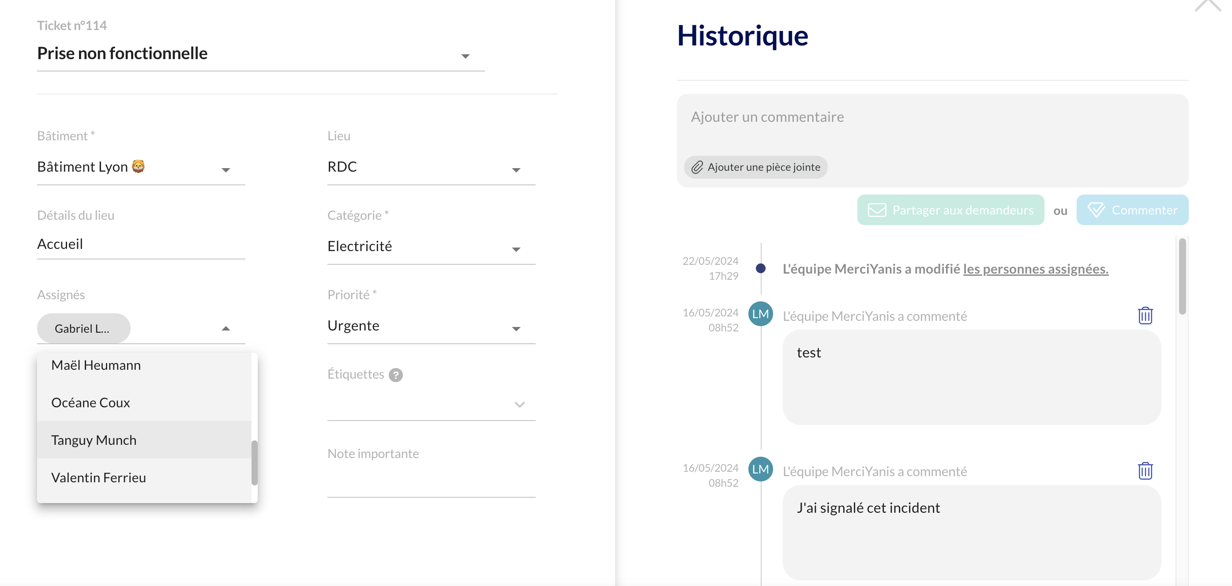Delete the 'test' comment with trash icon
This screenshot has width=1232, height=586.
coord(1145,316)
